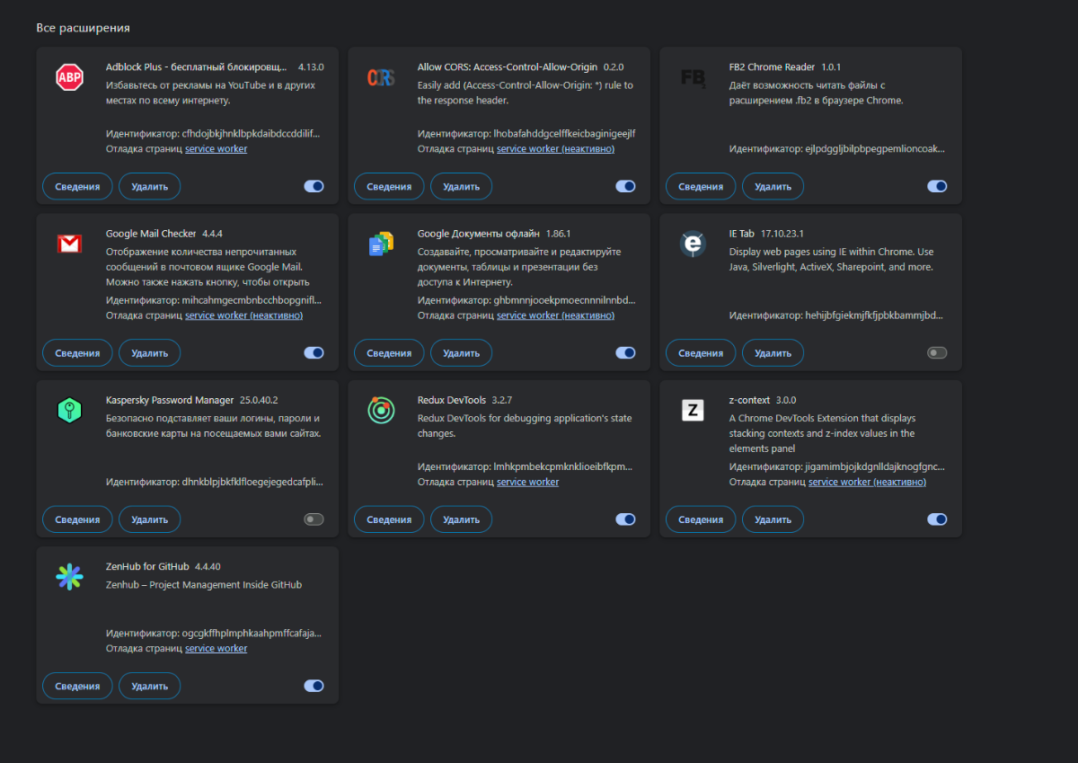Inspect z-context inactive service worker link

(867, 483)
